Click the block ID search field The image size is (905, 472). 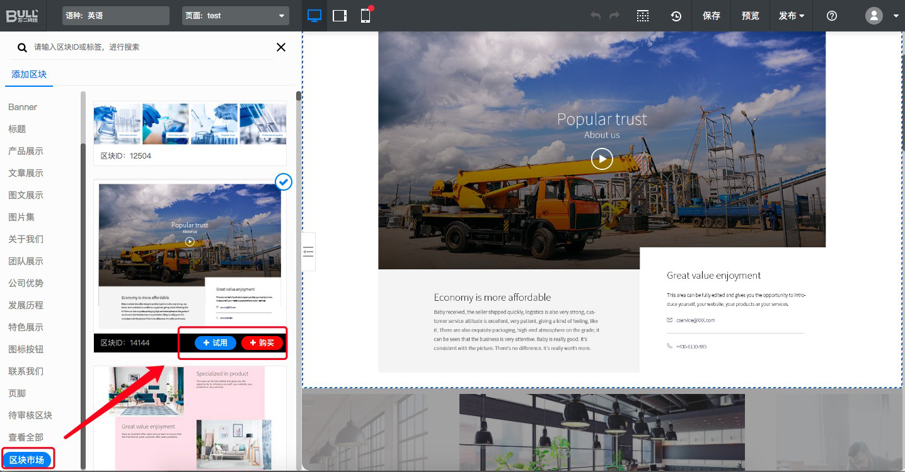coord(151,47)
